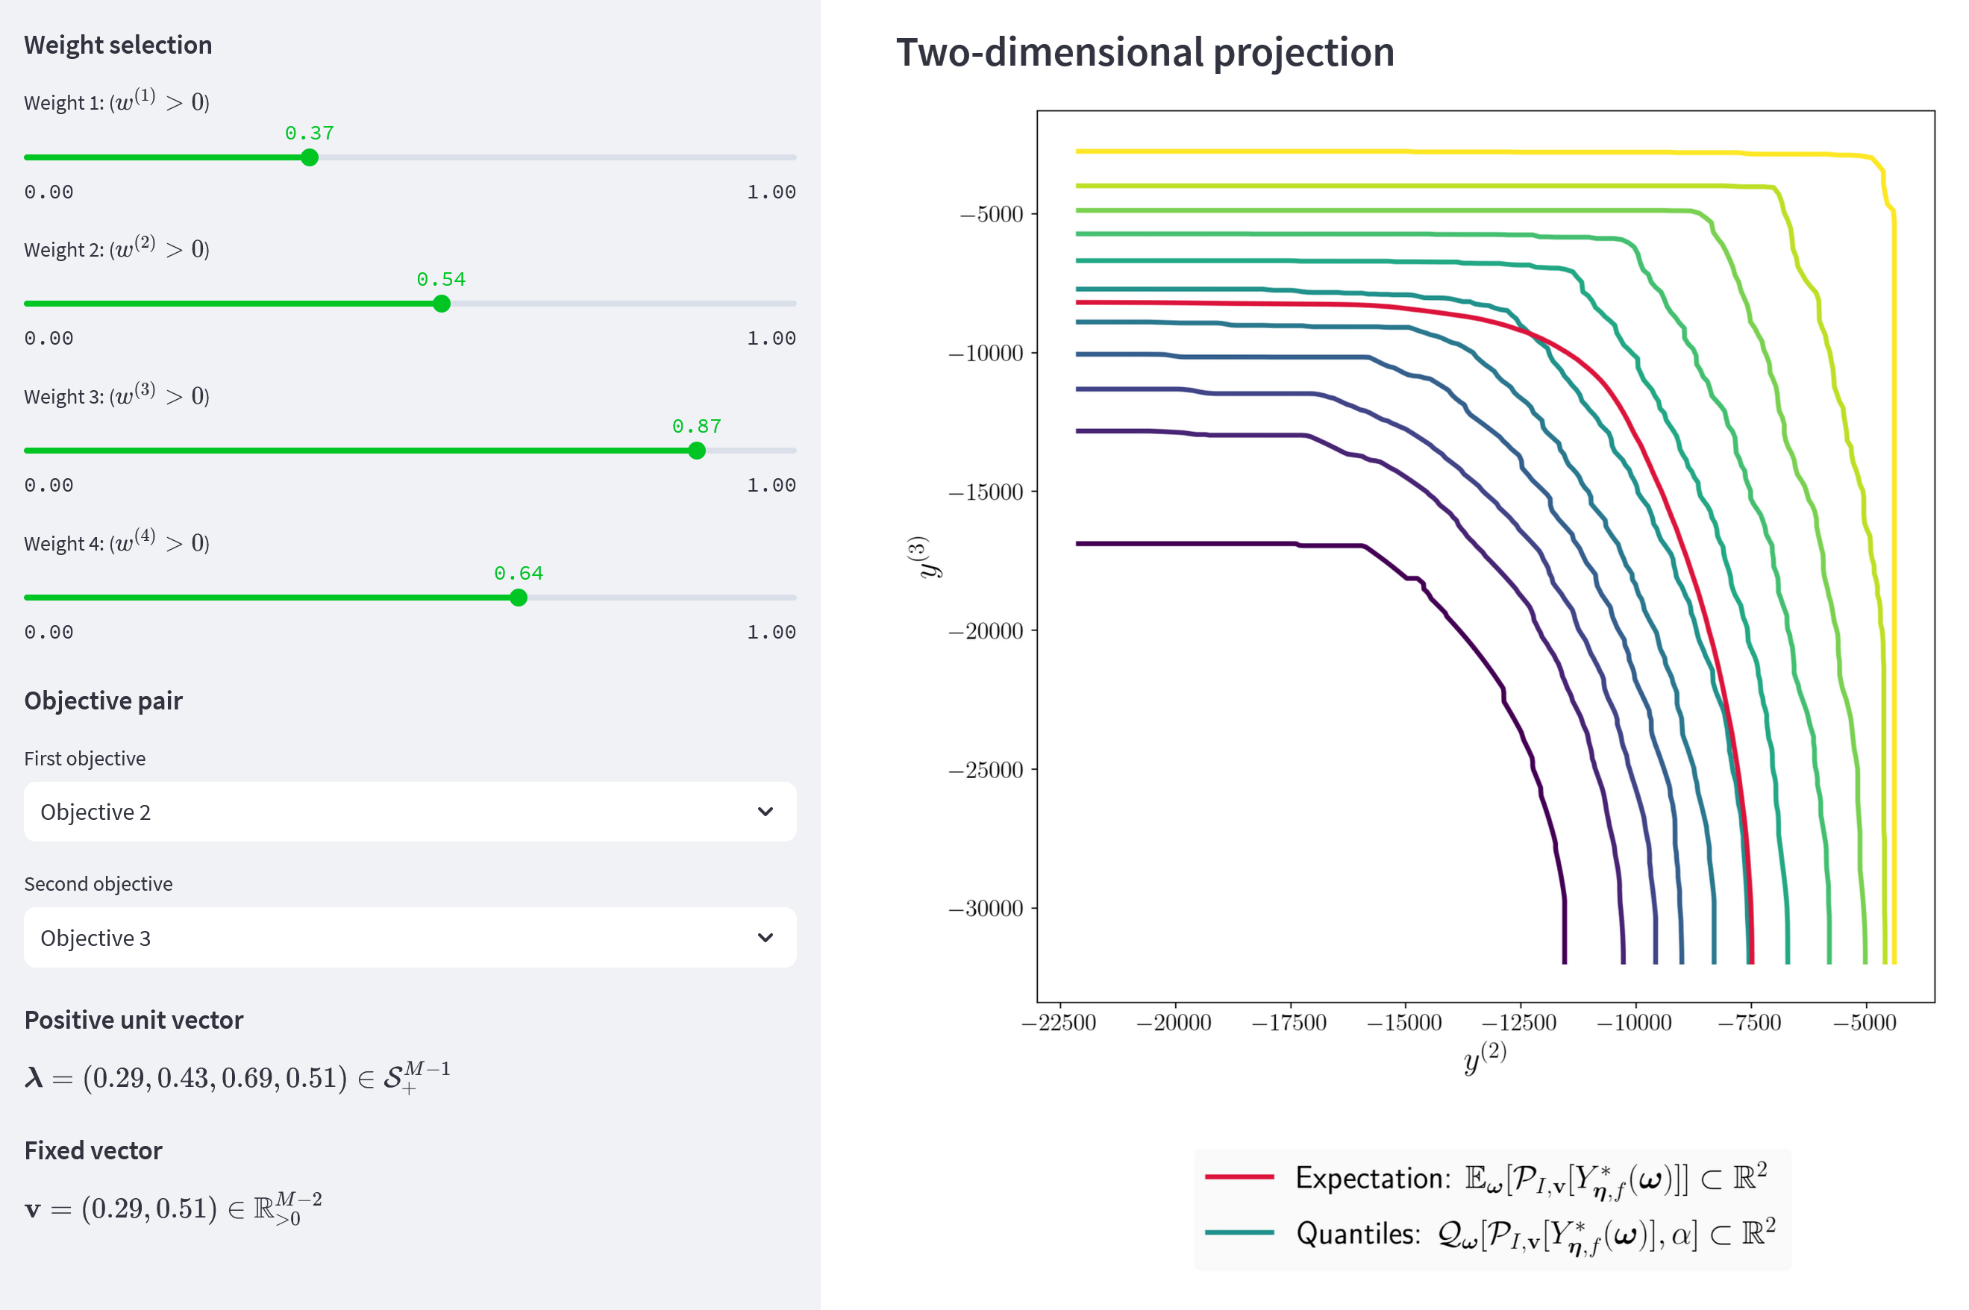This screenshot has width=1969, height=1310.
Task: Click the chevron arrow beside Objective 3
Action: 764,938
